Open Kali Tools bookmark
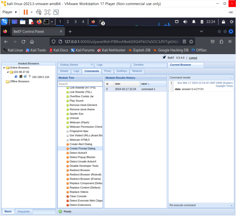This screenshot has width=236, height=216. (36, 50)
